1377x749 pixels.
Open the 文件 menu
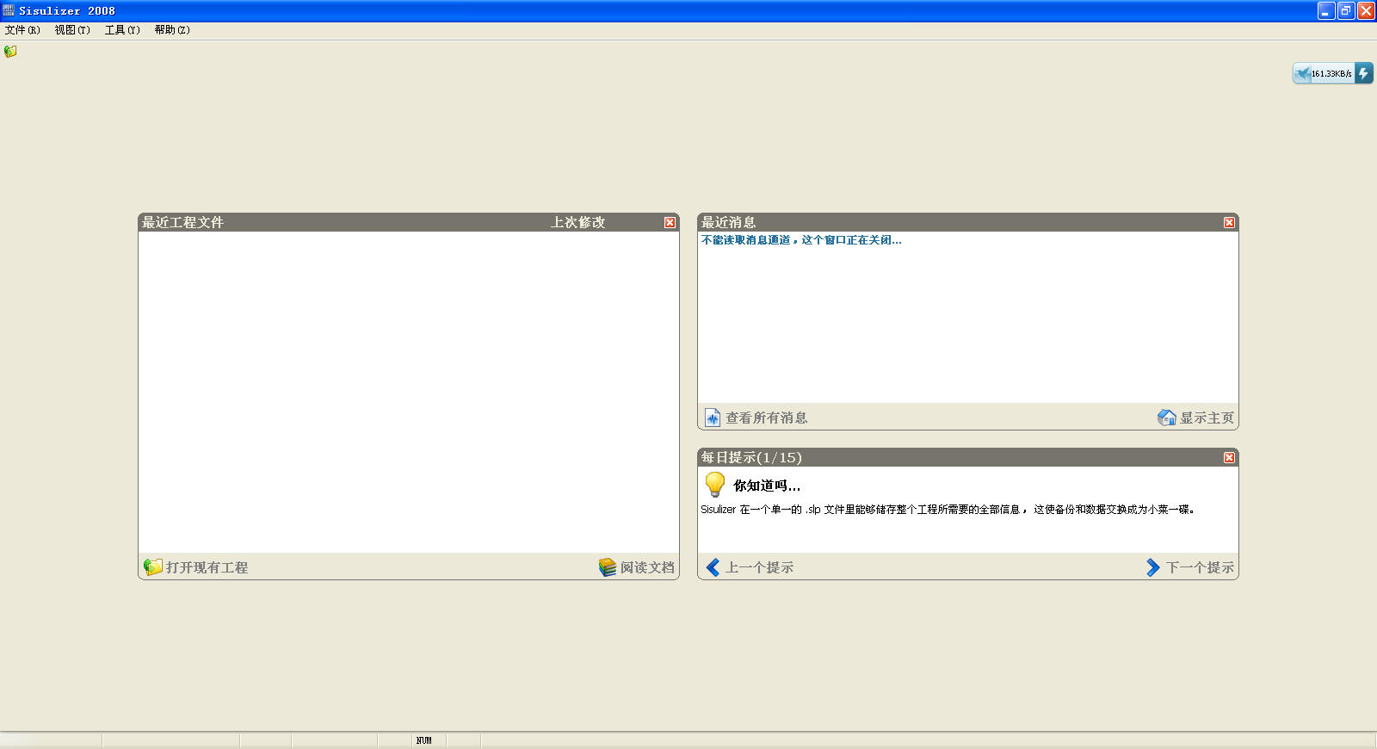click(x=22, y=30)
